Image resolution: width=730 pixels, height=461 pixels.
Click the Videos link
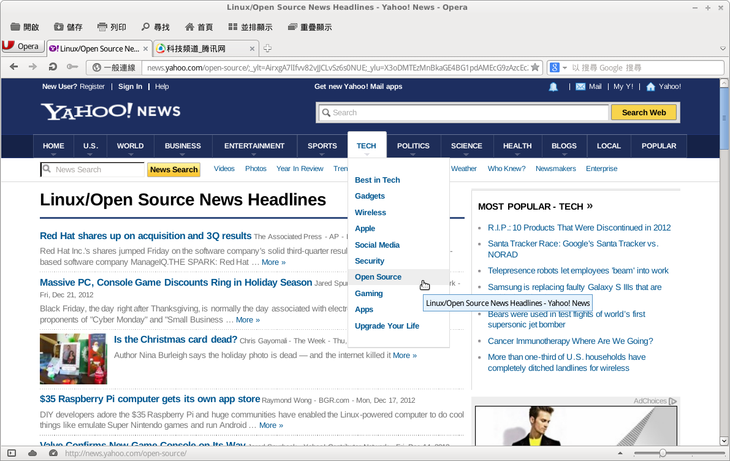[x=224, y=169]
